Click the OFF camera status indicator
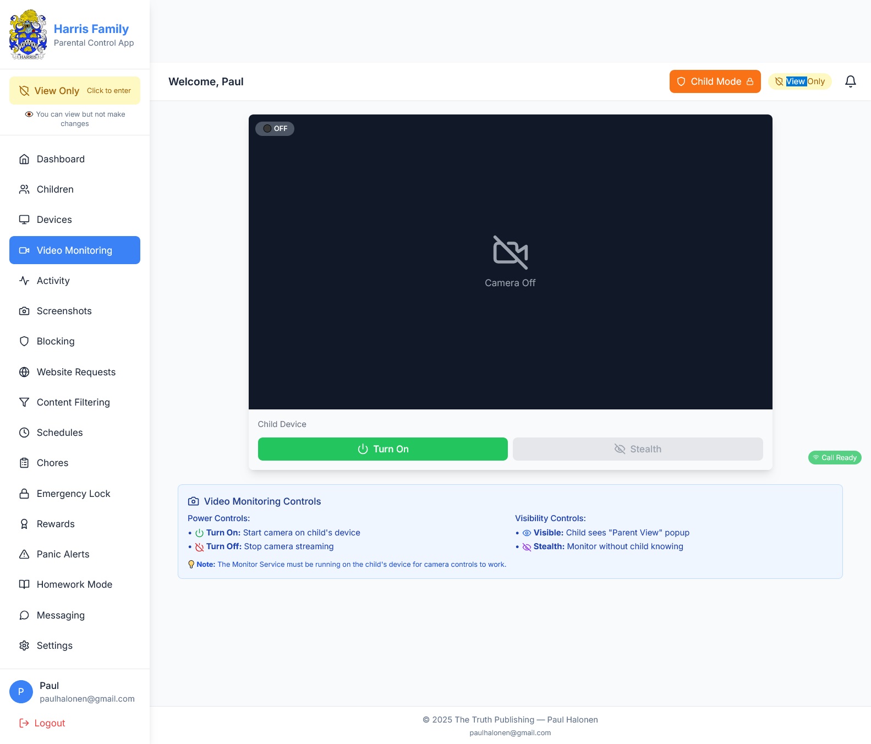This screenshot has height=744, width=871. tap(275, 128)
